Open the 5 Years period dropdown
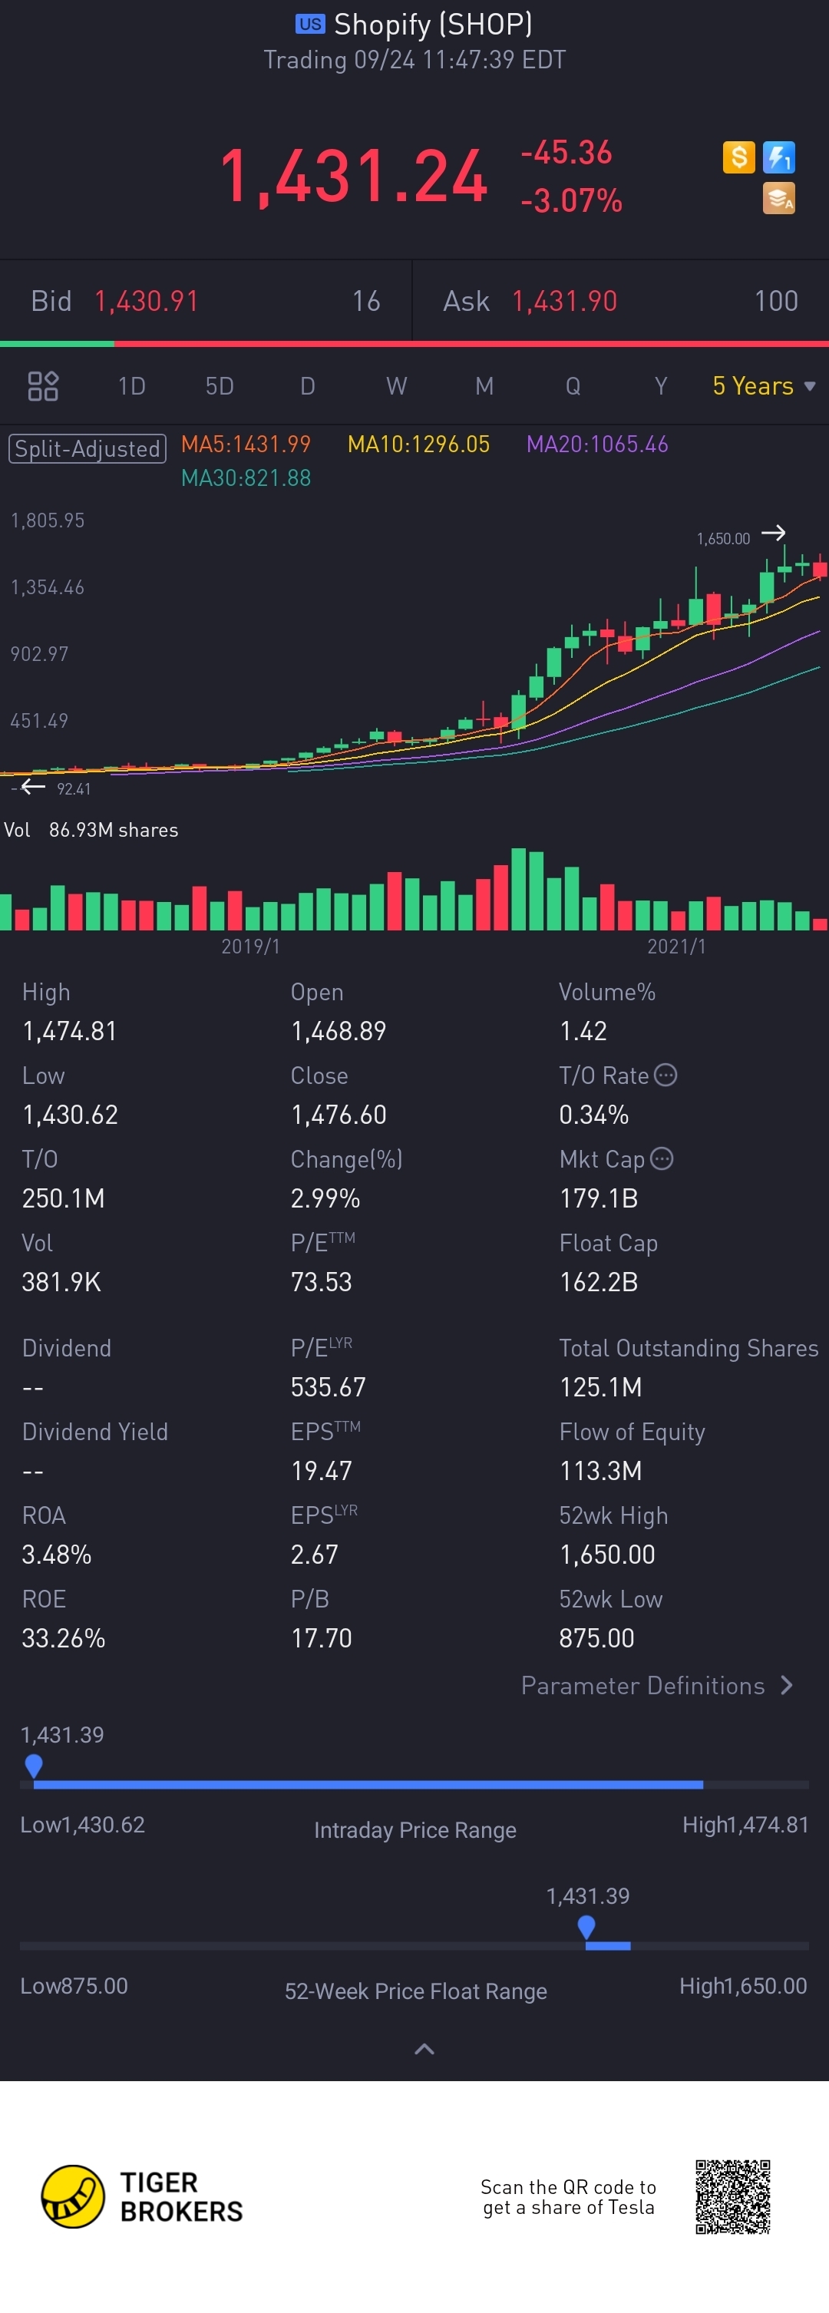This screenshot has height=2313, width=829. coord(764,386)
